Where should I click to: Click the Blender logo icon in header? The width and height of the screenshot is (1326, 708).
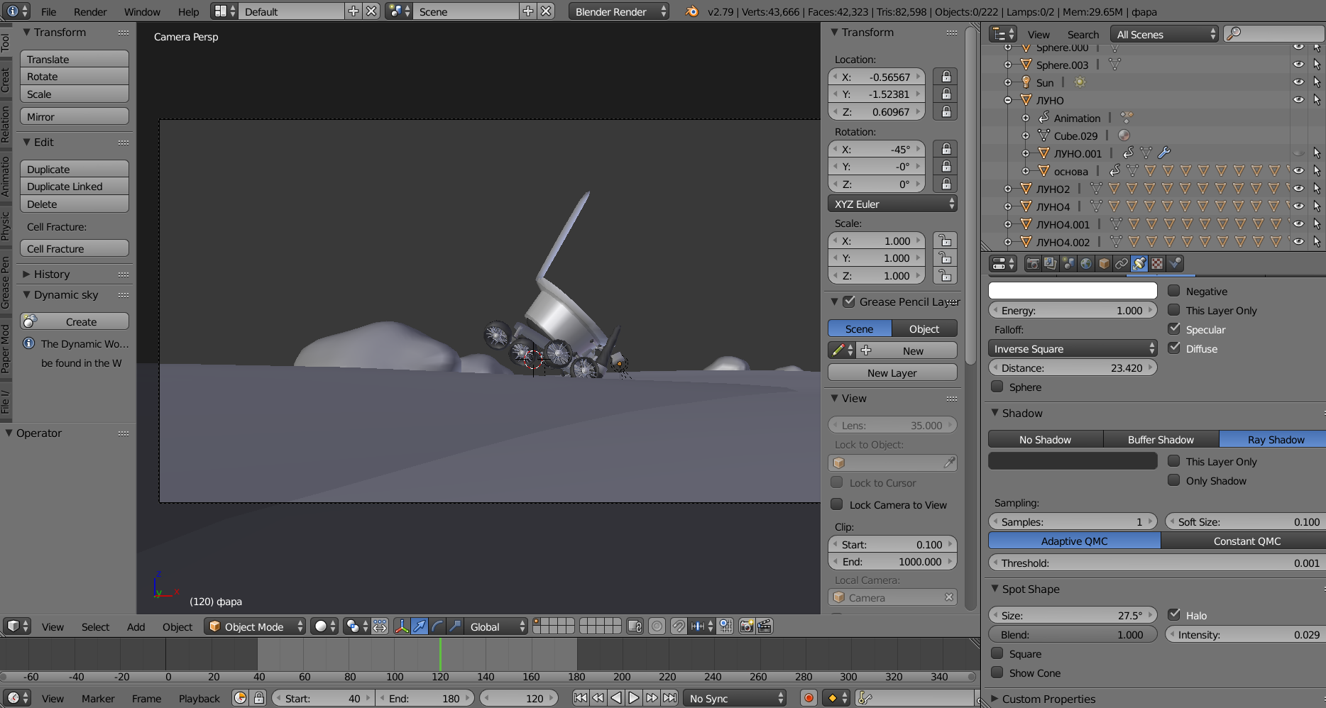[x=691, y=11]
